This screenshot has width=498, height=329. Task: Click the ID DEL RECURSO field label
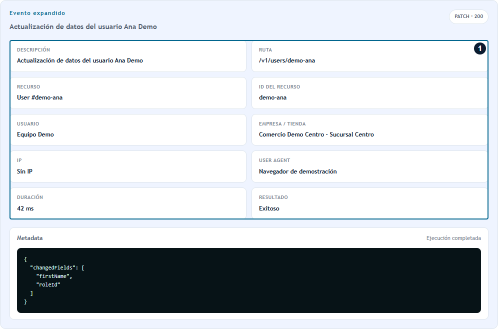click(x=279, y=86)
